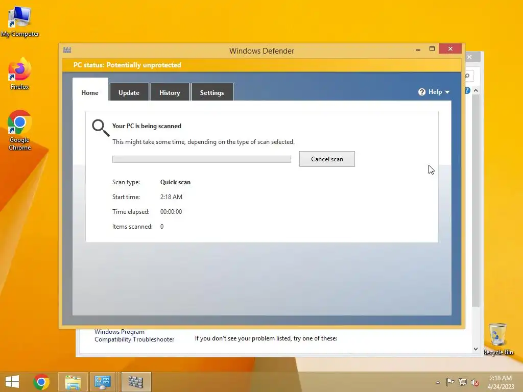
Task: Open Action Center flag icon
Action: [450, 382]
